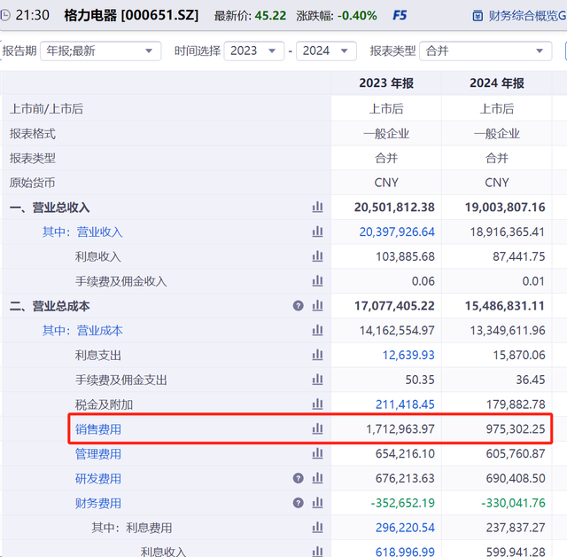Open the 财务费用 link
Image resolution: width=567 pixels, height=557 pixels.
coord(98,503)
